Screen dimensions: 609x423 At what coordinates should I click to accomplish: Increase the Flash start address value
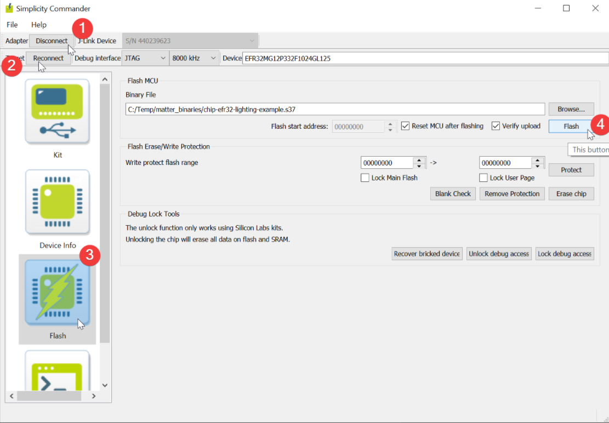[390, 124]
